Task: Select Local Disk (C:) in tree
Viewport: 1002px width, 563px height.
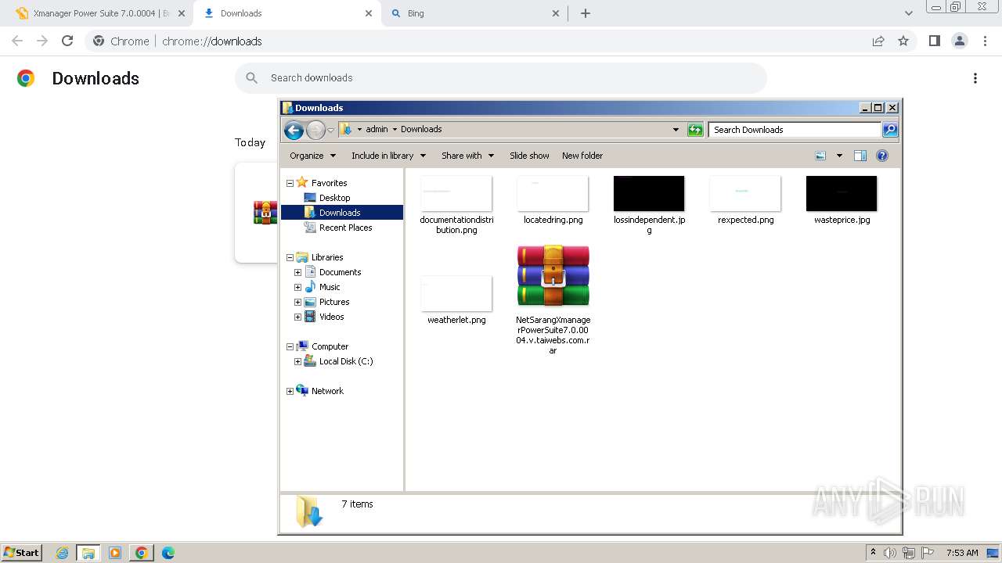Action: (345, 361)
